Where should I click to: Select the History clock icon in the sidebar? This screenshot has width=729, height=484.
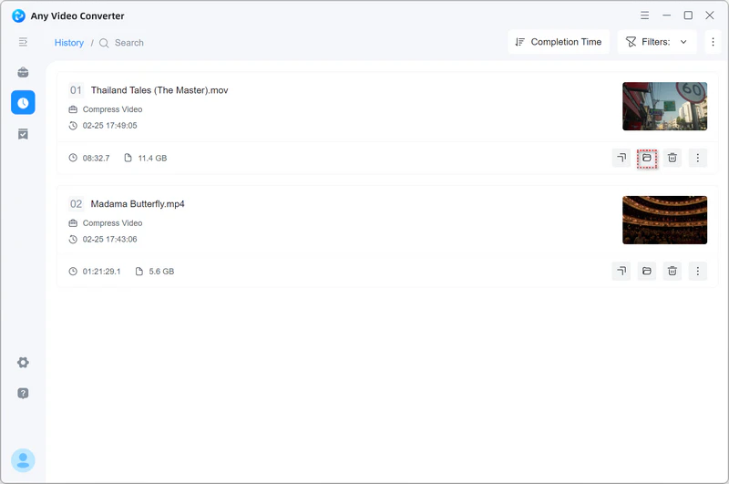point(23,103)
